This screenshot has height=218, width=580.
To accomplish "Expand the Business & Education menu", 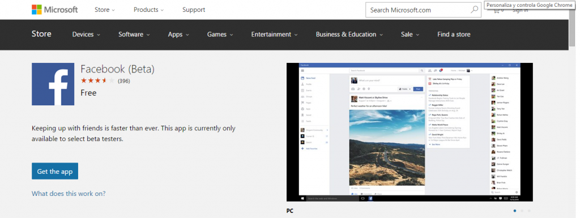I will pyautogui.click(x=349, y=35).
